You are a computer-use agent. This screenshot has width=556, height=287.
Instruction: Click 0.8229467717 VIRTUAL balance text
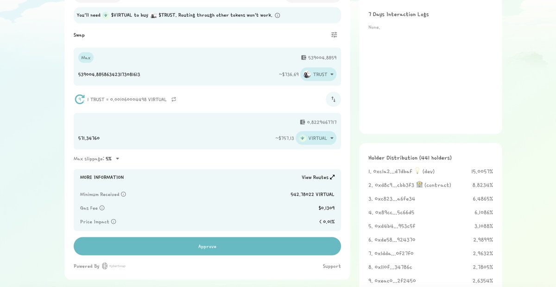tap(322, 122)
